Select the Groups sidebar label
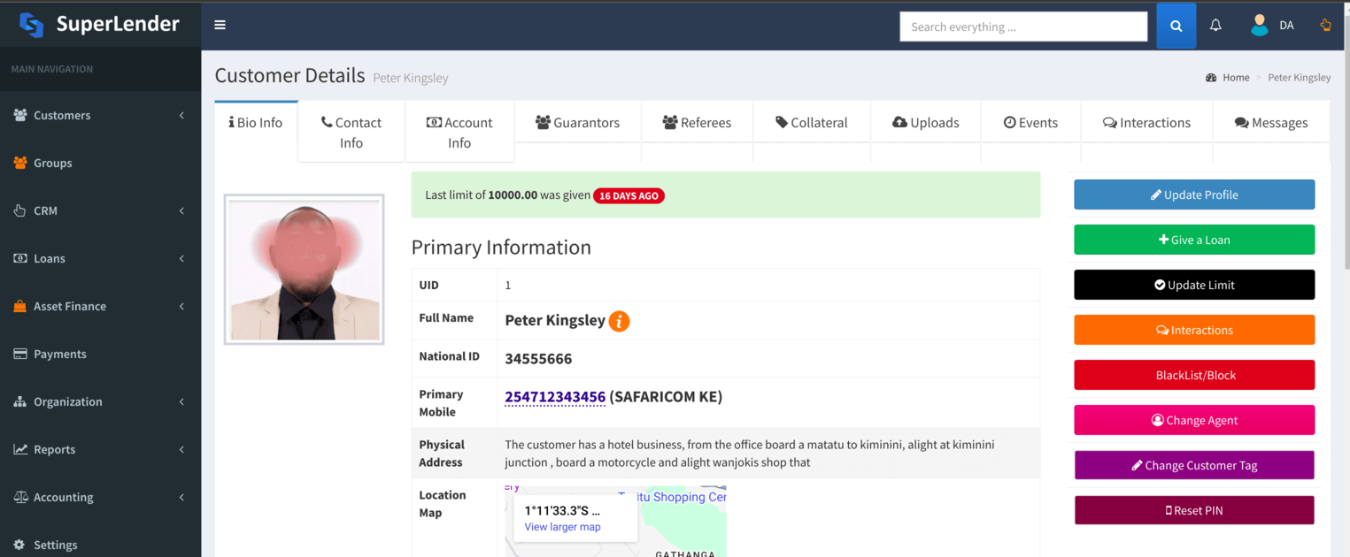Viewport: 1350px width, 557px height. click(x=53, y=163)
